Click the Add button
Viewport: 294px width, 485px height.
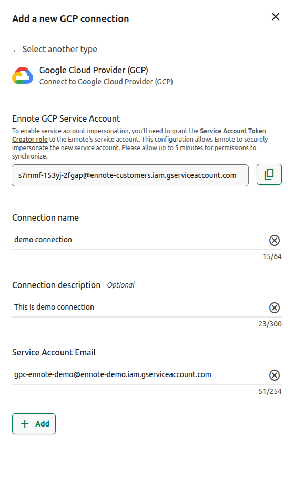coord(34,424)
